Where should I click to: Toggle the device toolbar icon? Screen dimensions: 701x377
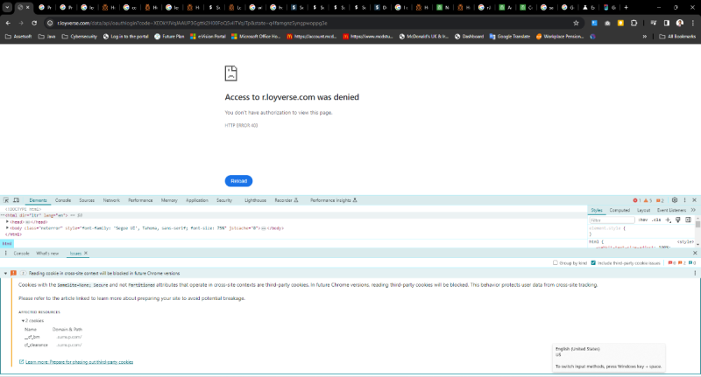coord(18,200)
